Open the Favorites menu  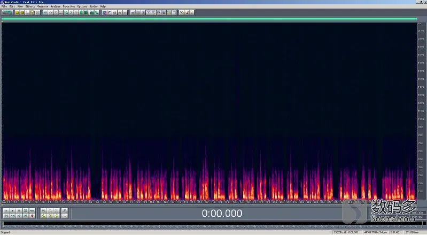[x=68, y=6]
